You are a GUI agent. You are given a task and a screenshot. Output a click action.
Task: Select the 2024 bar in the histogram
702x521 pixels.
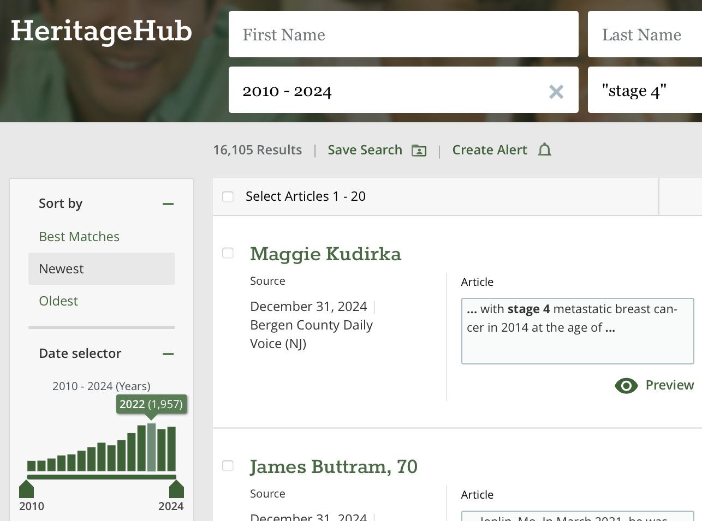tap(171, 449)
